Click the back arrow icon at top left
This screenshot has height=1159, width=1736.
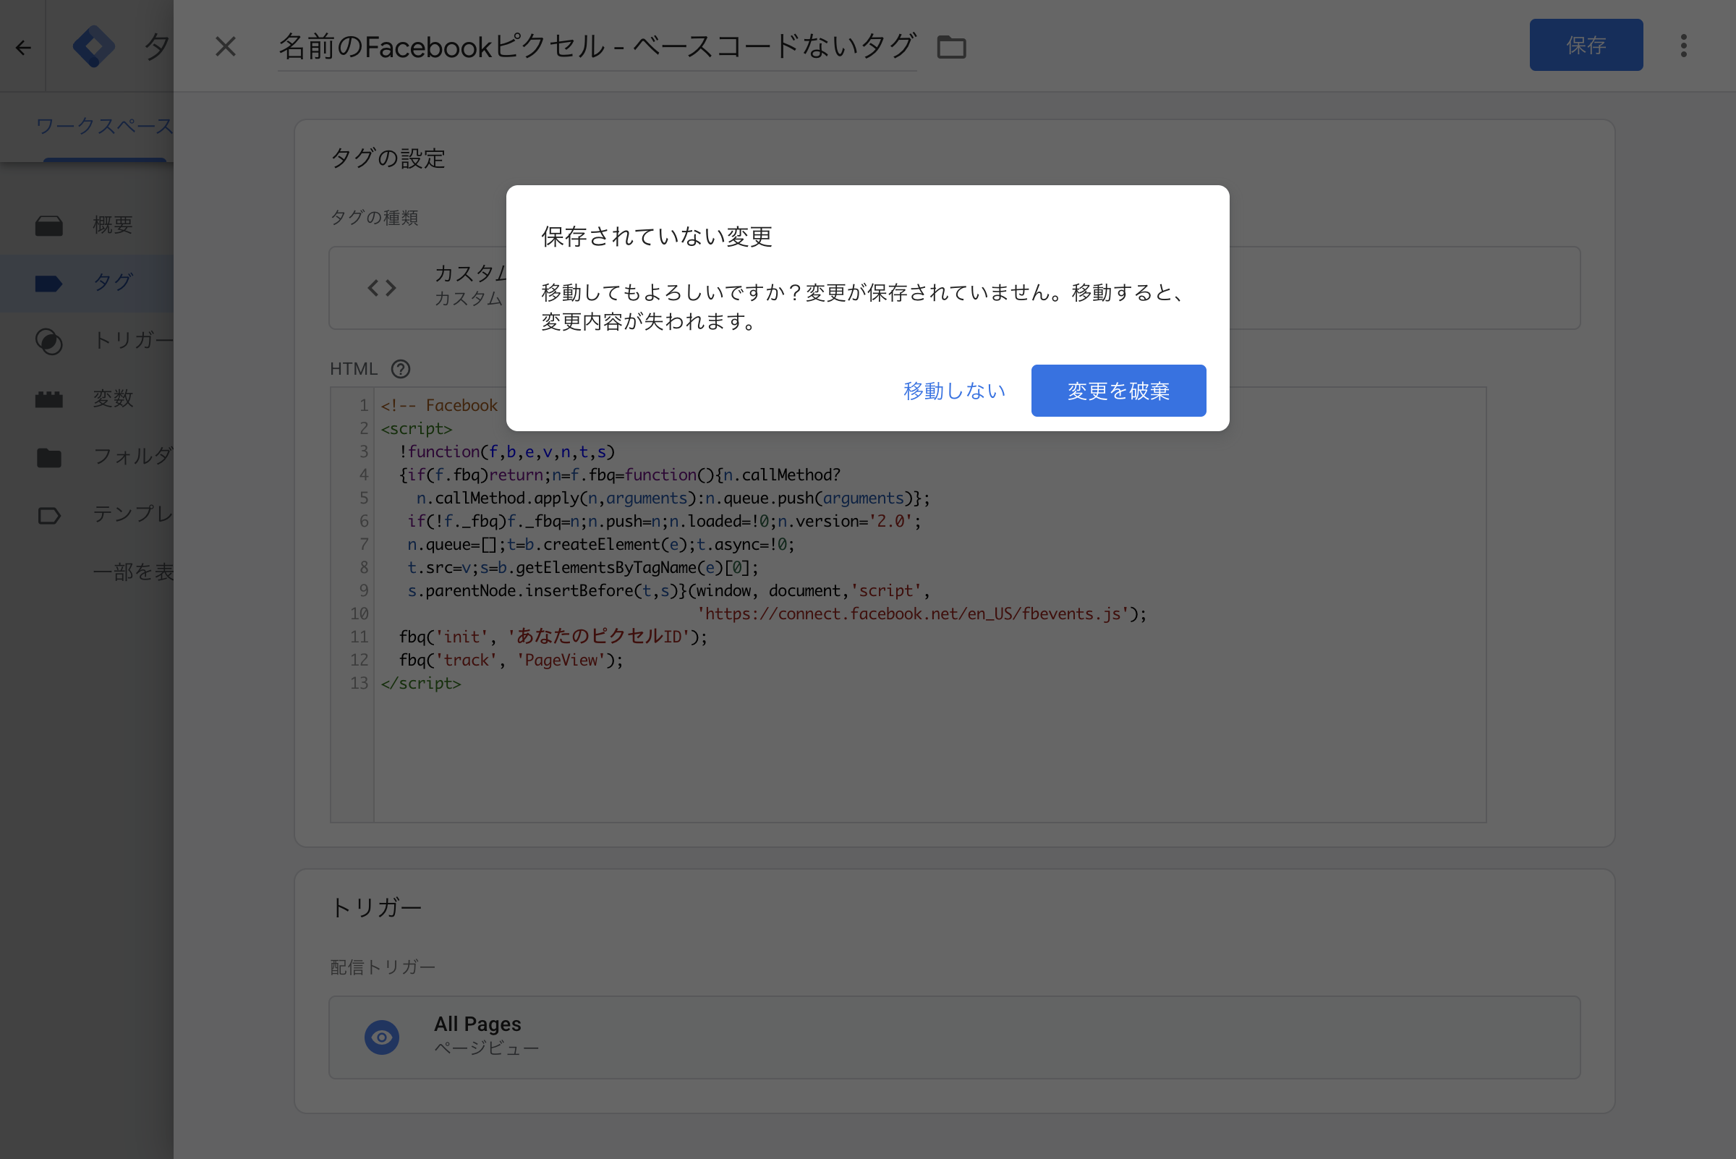point(24,47)
